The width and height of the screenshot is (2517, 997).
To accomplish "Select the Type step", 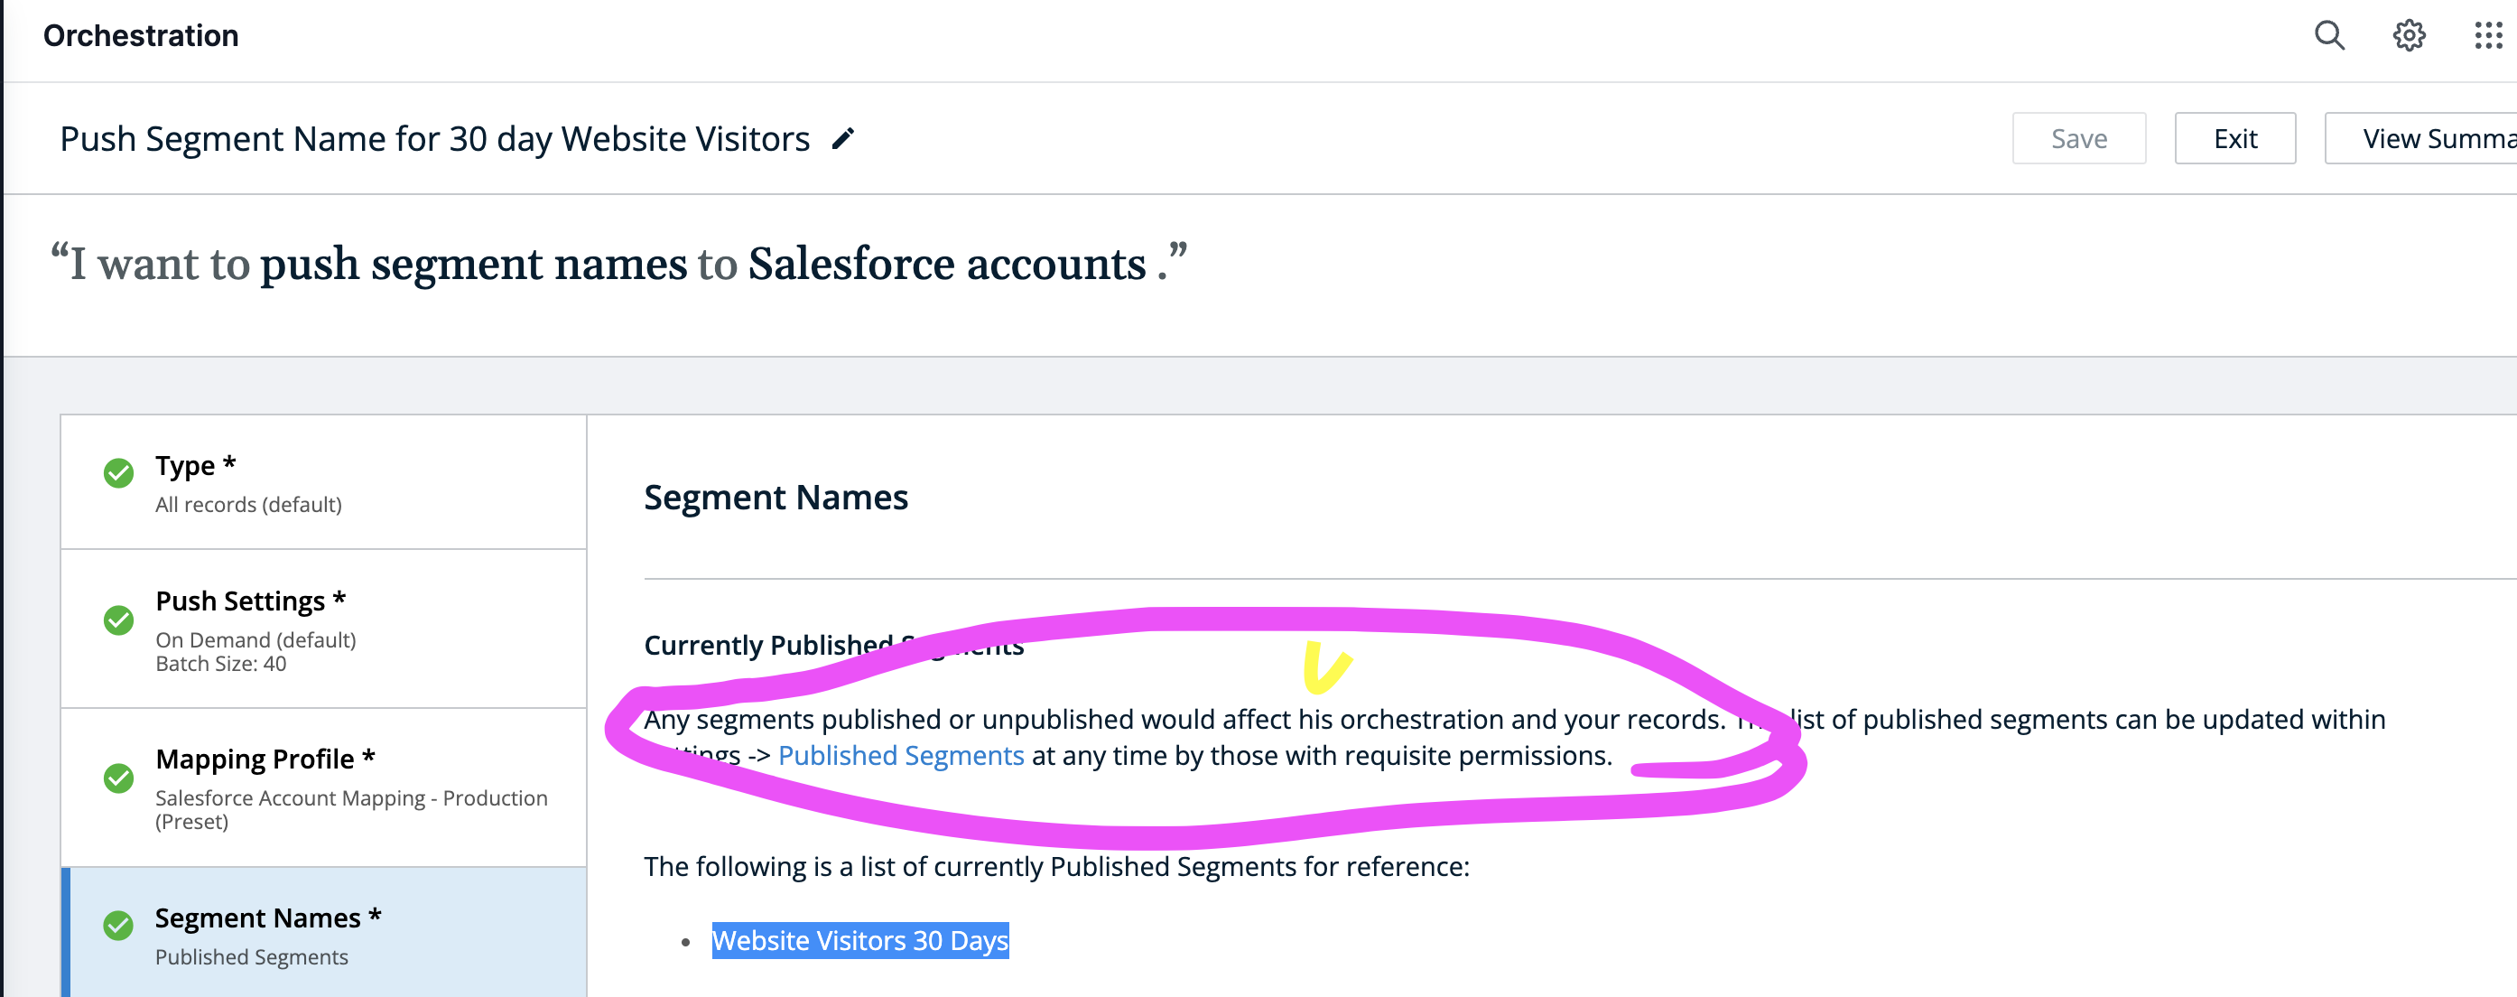I will click(323, 482).
